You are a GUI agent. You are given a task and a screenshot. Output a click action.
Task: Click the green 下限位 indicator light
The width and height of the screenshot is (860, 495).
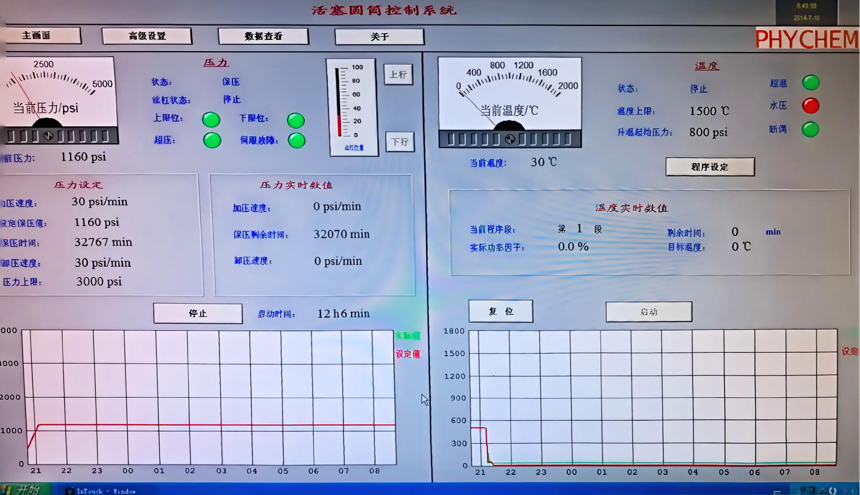click(296, 120)
